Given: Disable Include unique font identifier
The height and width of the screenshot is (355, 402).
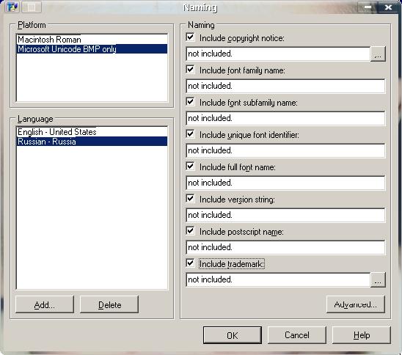Looking at the screenshot, I should [x=190, y=134].
